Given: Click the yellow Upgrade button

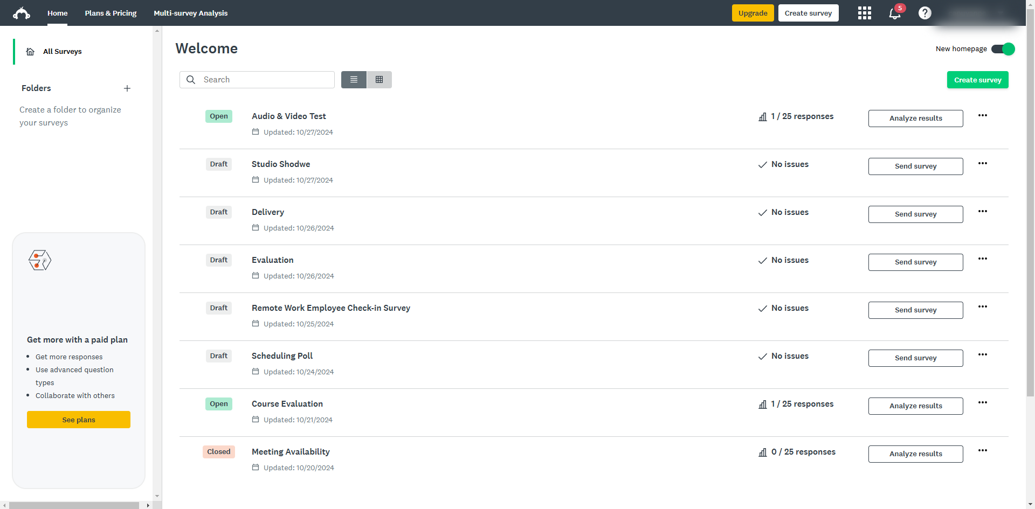Looking at the screenshot, I should (753, 13).
